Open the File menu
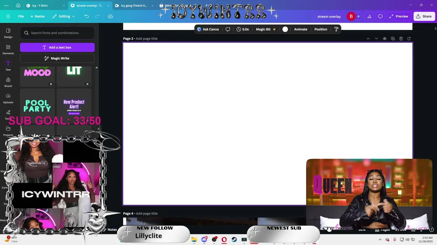Screen dimensions: 437x245 (x=21, y=16)
